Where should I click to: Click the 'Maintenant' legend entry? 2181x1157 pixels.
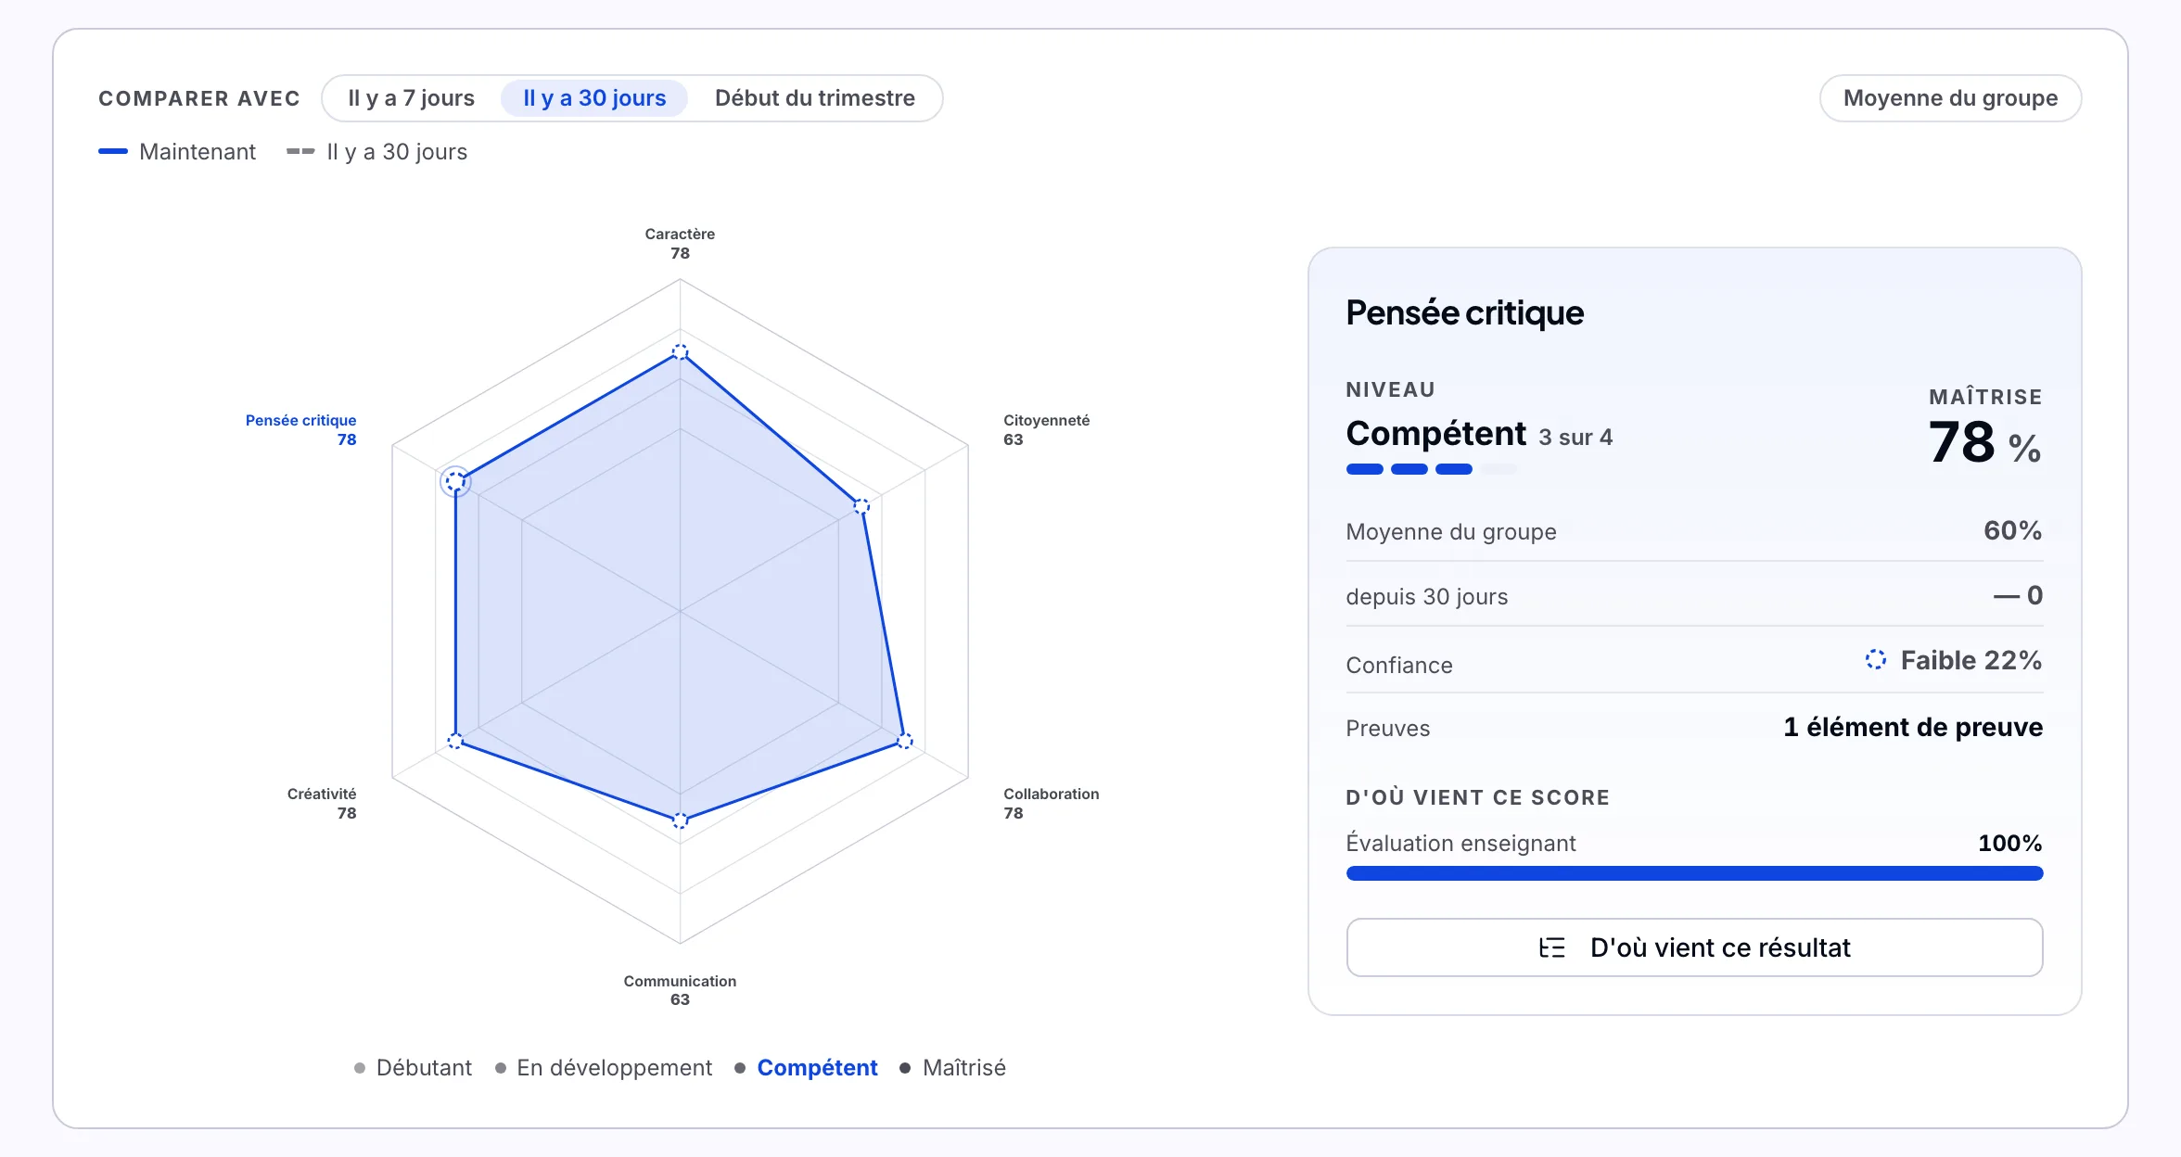[x=177, y=152]
